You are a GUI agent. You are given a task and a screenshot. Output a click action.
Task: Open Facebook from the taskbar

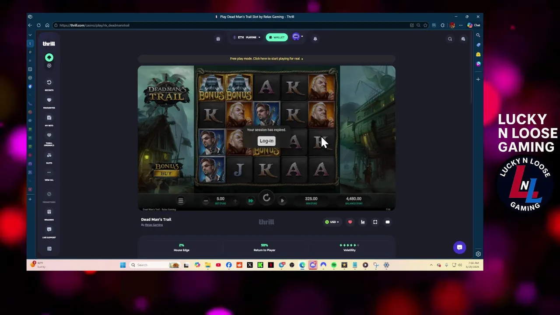229,265
